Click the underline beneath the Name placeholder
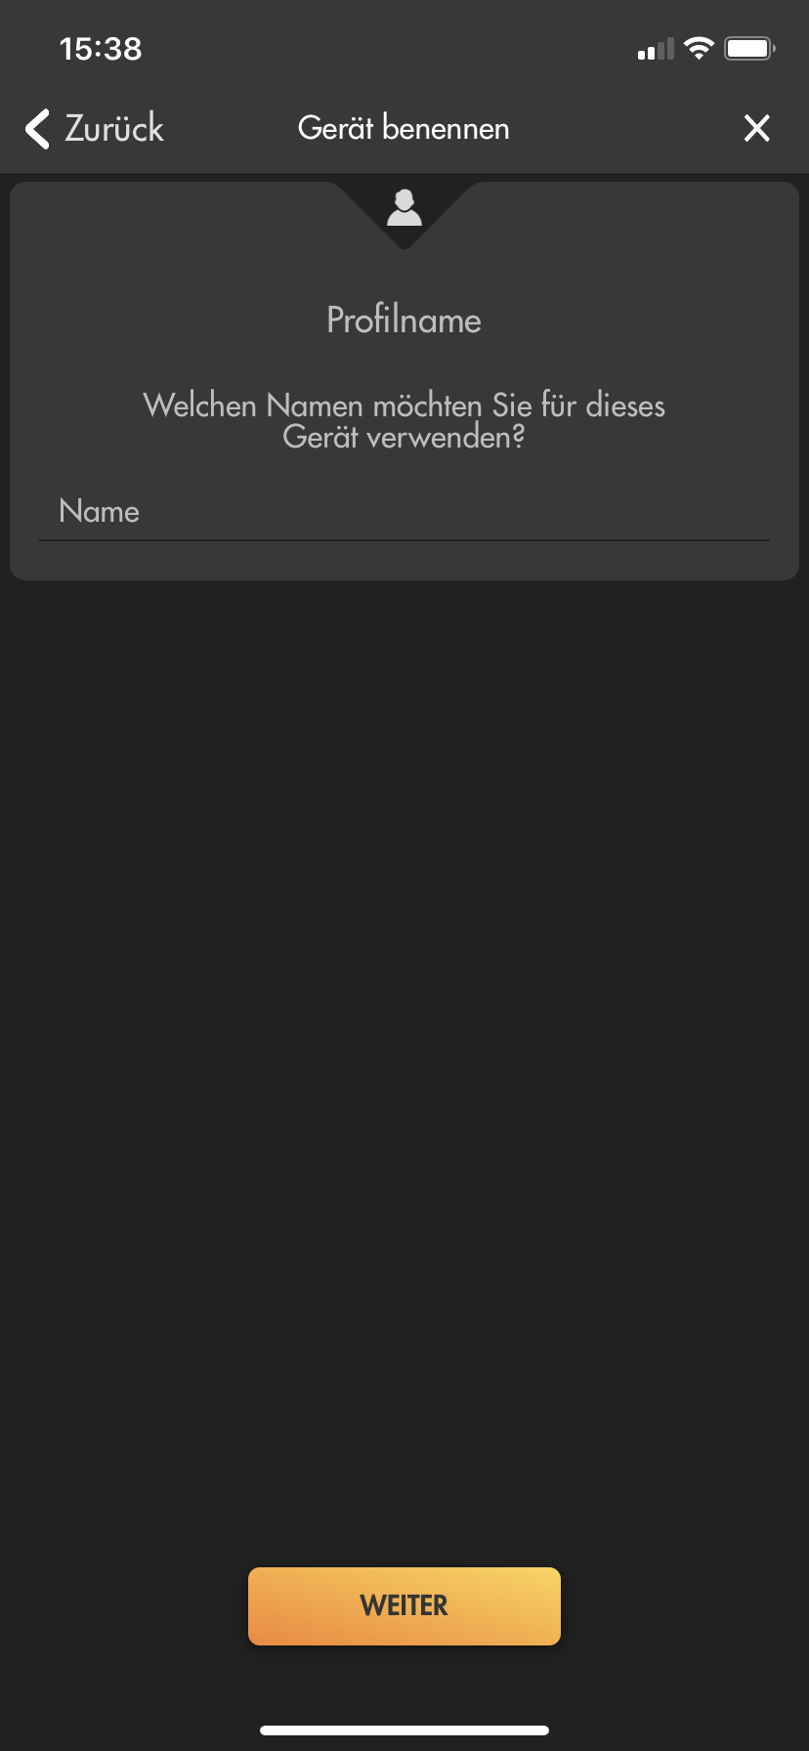 (x=404, y=539)
